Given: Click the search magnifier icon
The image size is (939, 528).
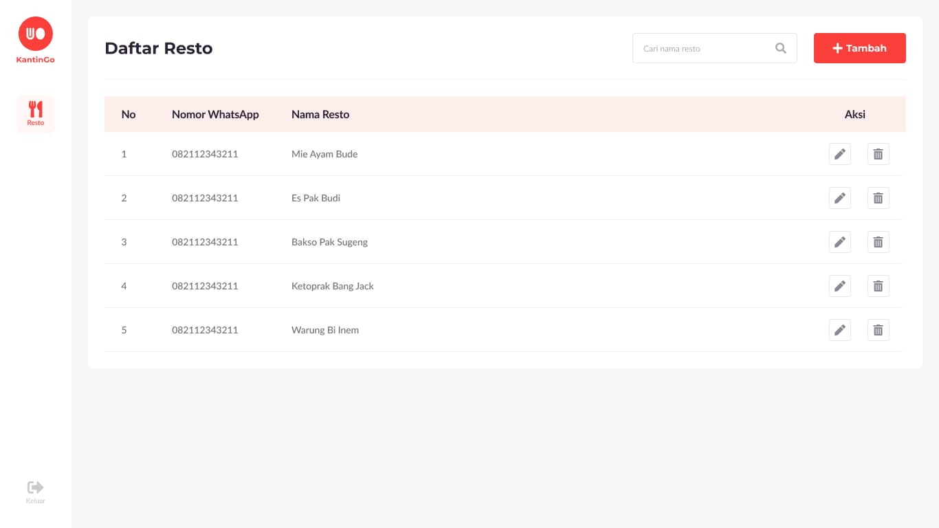Looking at the screenshot, I should [781, 48].
